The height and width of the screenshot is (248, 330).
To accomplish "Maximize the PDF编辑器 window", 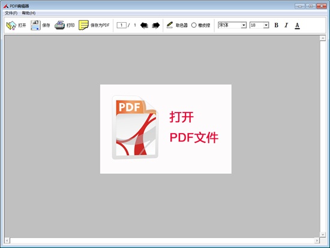I will point(311,6).
